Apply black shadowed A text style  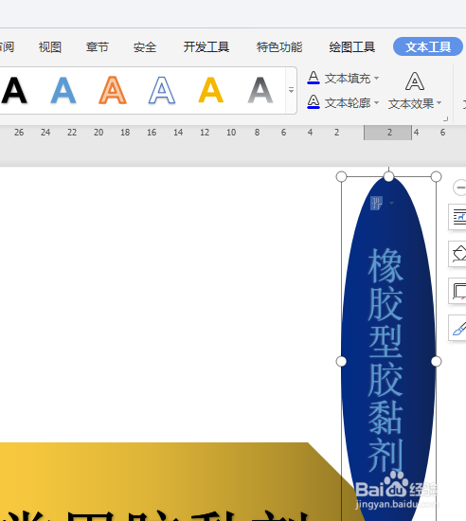14,90
